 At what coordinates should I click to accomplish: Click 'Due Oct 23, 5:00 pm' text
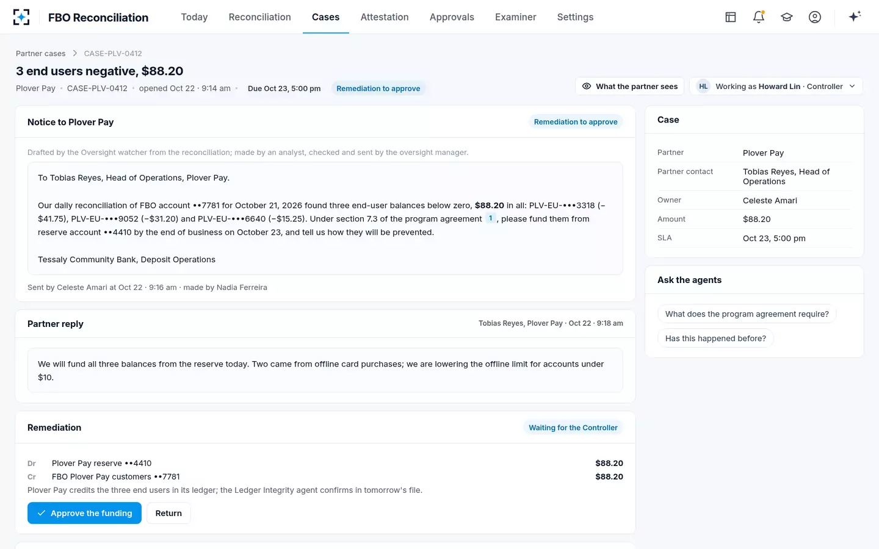284,88
